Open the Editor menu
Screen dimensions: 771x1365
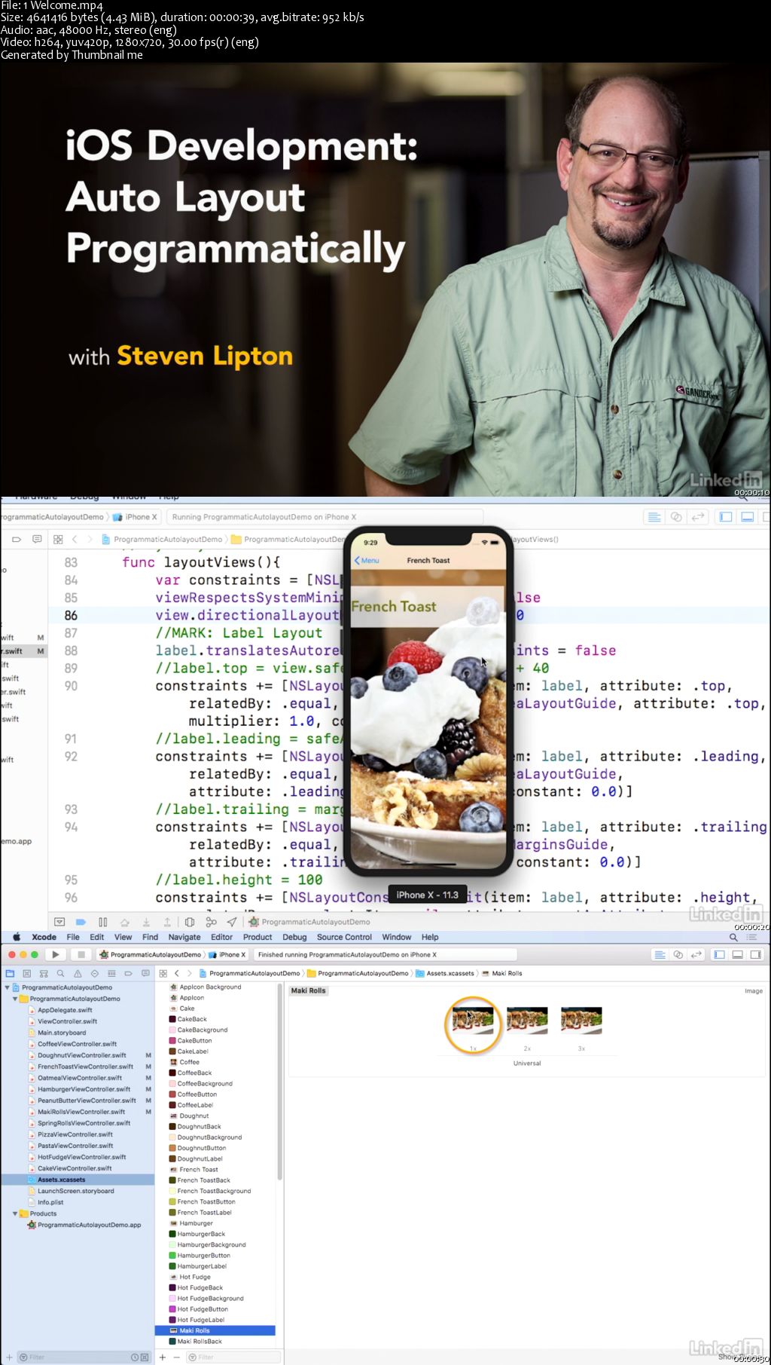click(x=221, y=937)
